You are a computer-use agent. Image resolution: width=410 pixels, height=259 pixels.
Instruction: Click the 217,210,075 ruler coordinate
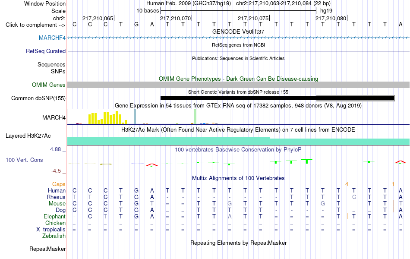[x=253, y=18]
